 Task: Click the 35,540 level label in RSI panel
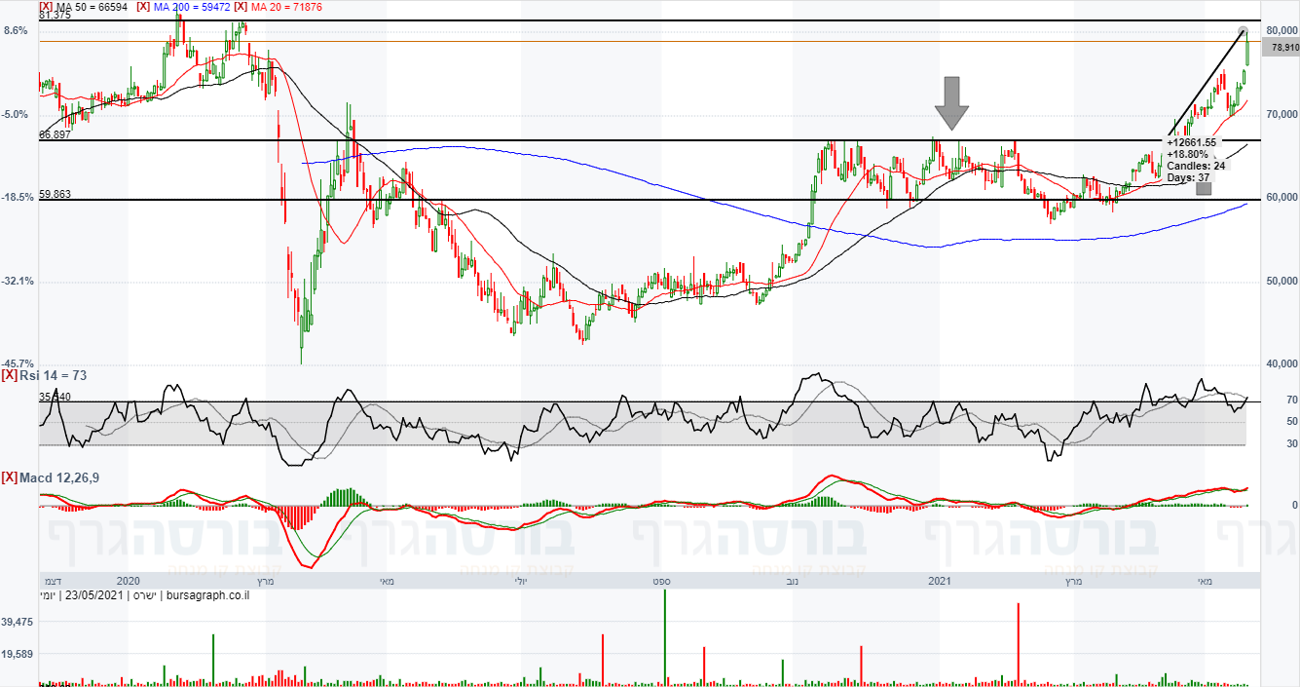(55, 397)
